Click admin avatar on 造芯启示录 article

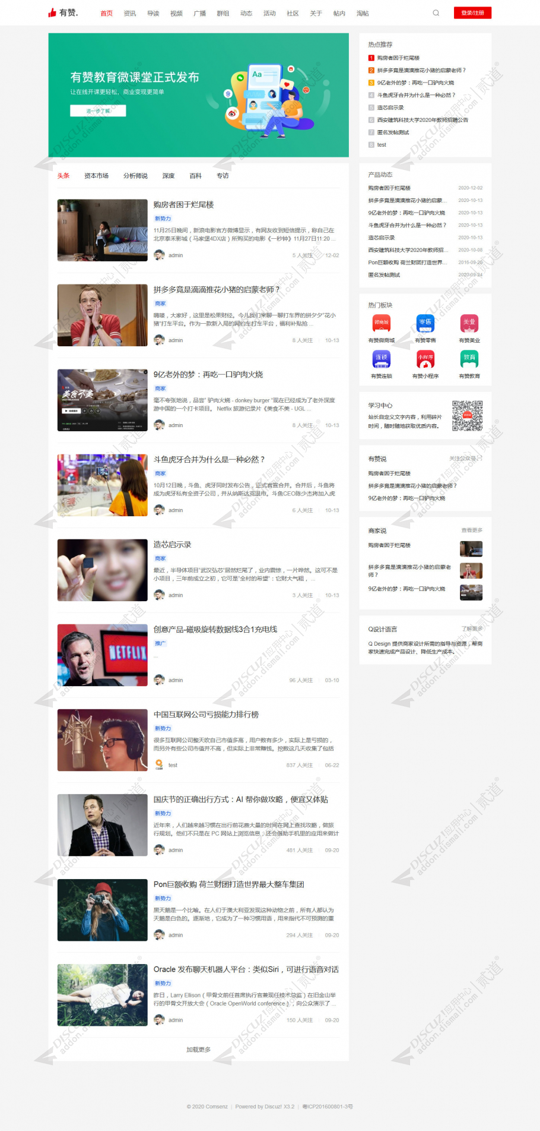159,595
